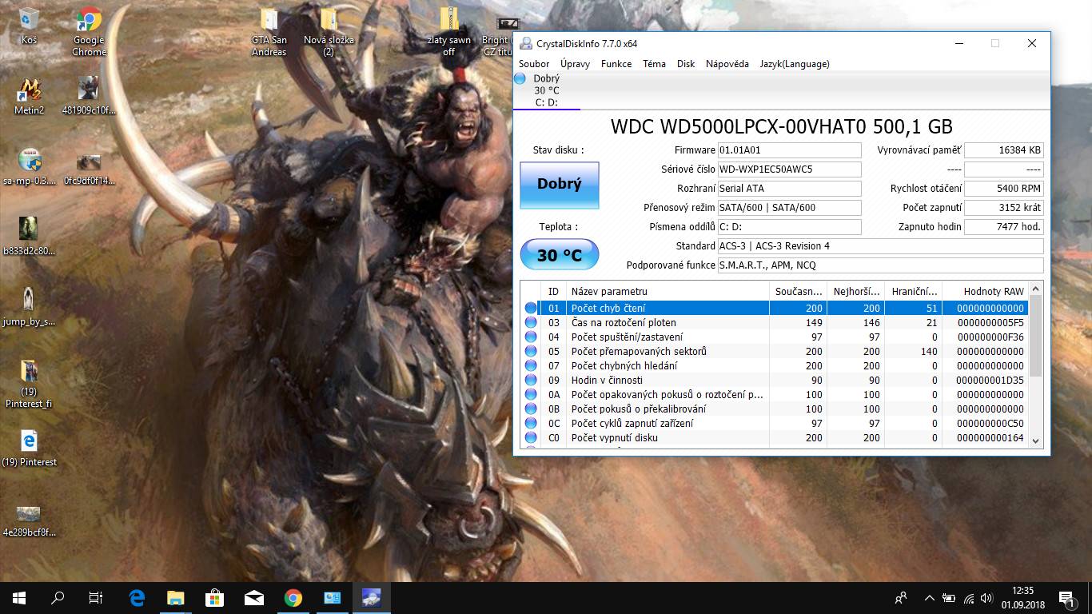This screenshot has width=1092, height=614.
Task: Open Microsoft Edge from taskbar
Action: point(136,597)
